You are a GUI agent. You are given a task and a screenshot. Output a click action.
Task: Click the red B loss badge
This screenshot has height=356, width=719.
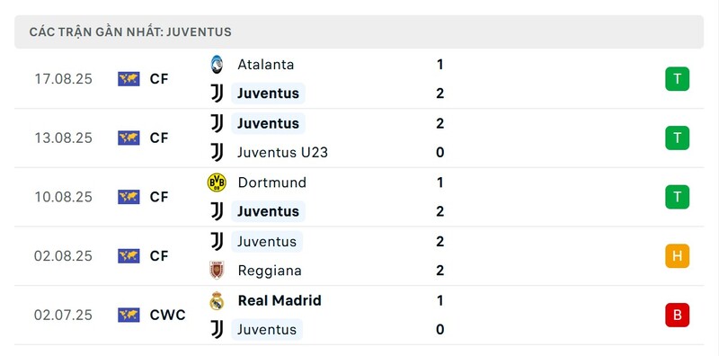click(678, 316)
